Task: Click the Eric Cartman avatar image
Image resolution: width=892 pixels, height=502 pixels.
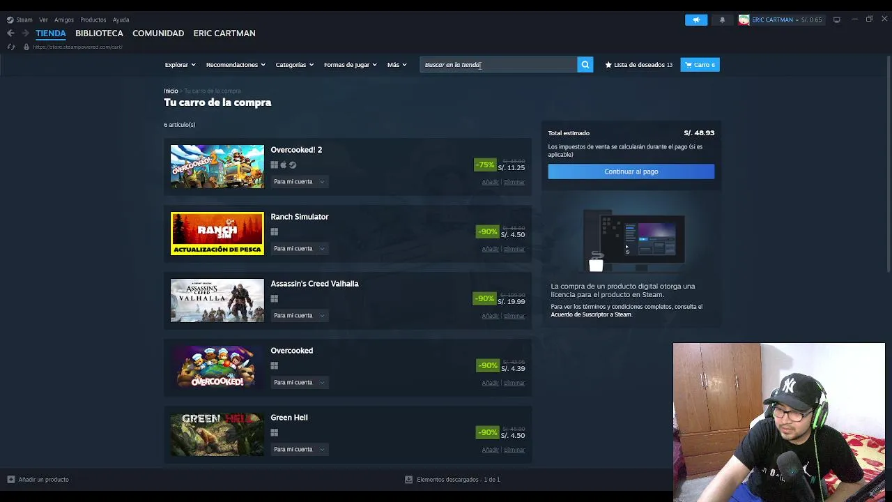Action: click(x=744, y=20)
